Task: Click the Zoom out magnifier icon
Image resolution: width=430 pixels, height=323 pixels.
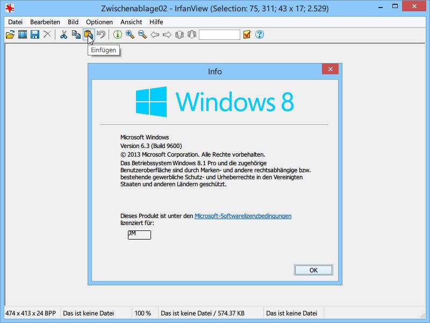Action: click(142, 34)
